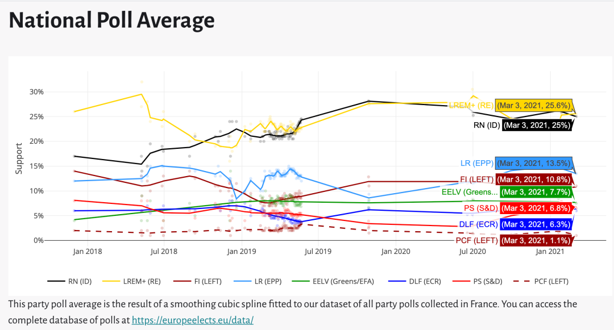The height and width of the screenshot is (330, 614).
Task: Click the RN Mar 3, 2021 25% label
Action: click(x=537, y=125)
